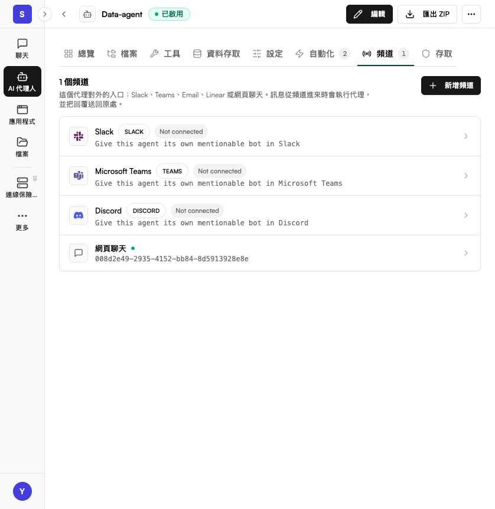The image size is (495, 509).
Task: Click the pin icon beside 連線保險
Action: click(x=35, y=179)
